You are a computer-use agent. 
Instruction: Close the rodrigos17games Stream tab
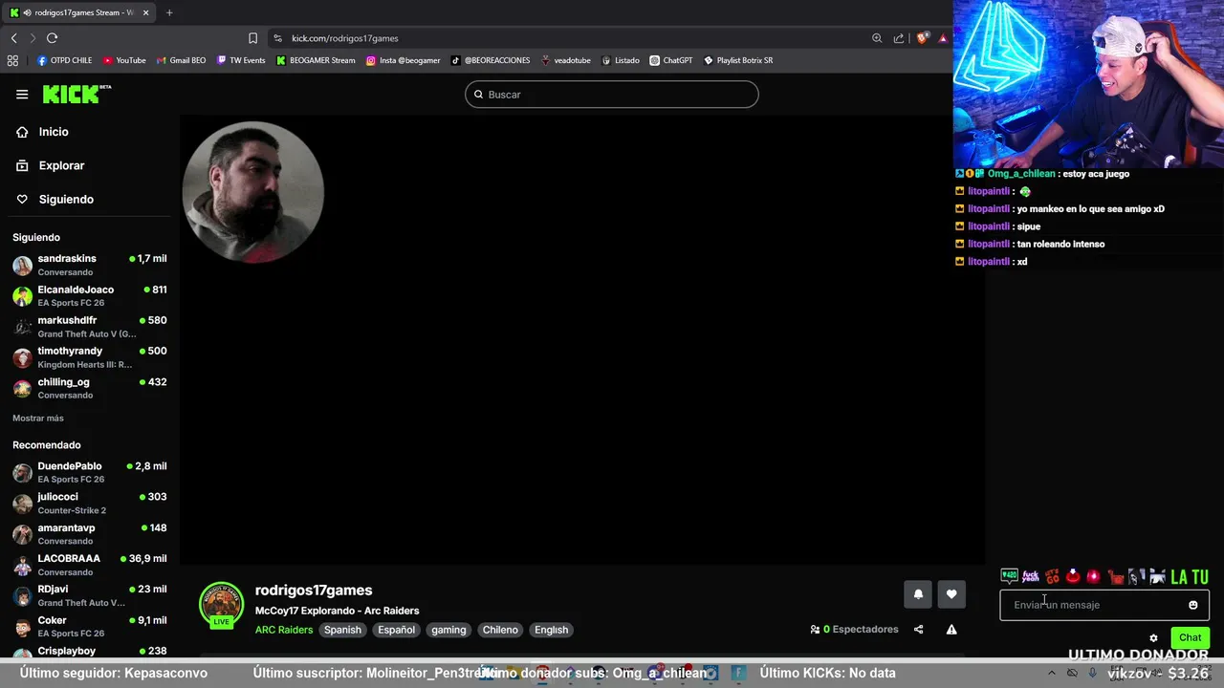pyautogui.click(x=145, y=12)
